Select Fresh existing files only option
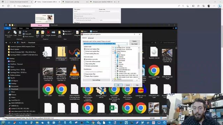The height and width of the screenshot is (125, 223). (x=85, y=53)
